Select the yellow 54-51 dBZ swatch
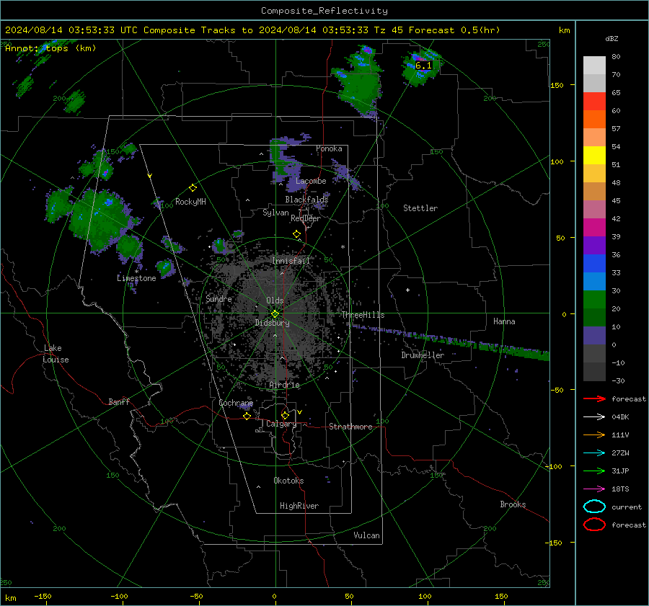 594,155
